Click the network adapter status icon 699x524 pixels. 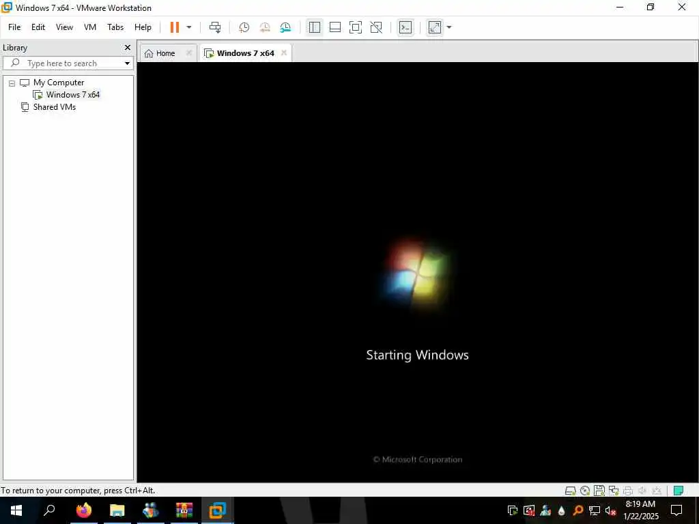tap(614, 491)
